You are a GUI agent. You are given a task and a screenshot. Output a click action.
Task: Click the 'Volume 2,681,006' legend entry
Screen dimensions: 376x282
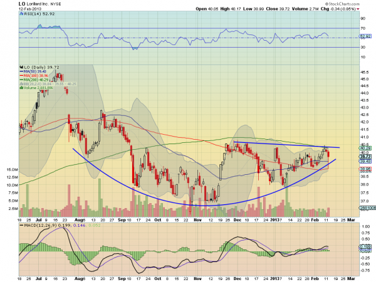(x=38, y=88)
